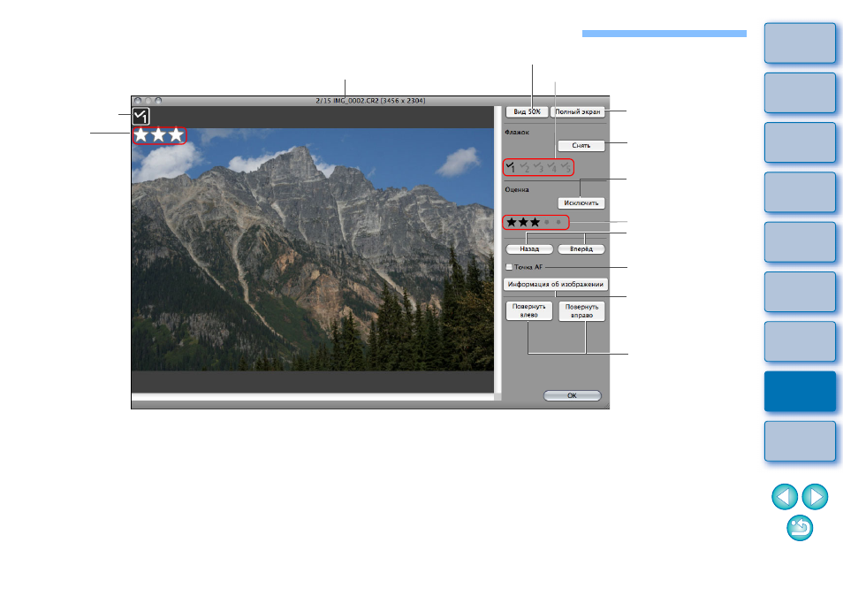Click Исключить to reject the image
Viewport: 843px width, 596px height.
coord(581,203)
